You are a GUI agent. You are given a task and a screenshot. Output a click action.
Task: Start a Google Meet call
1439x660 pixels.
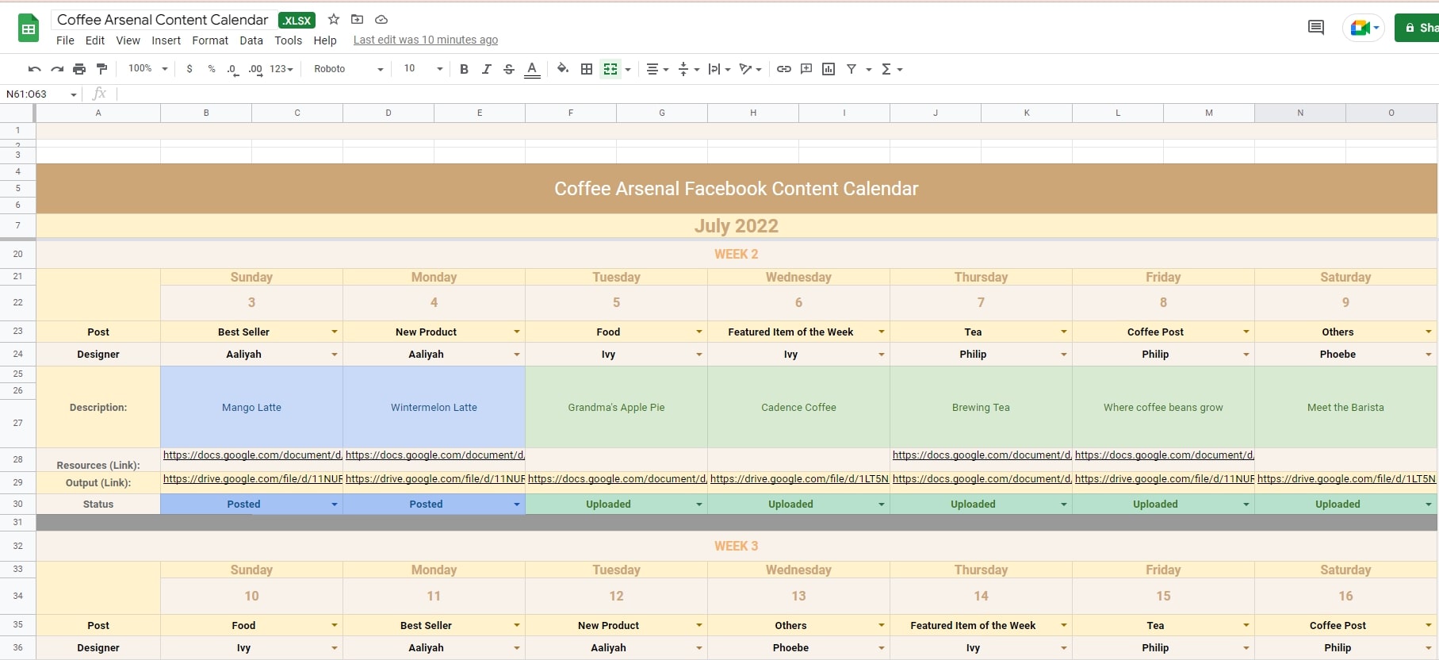1363,28
